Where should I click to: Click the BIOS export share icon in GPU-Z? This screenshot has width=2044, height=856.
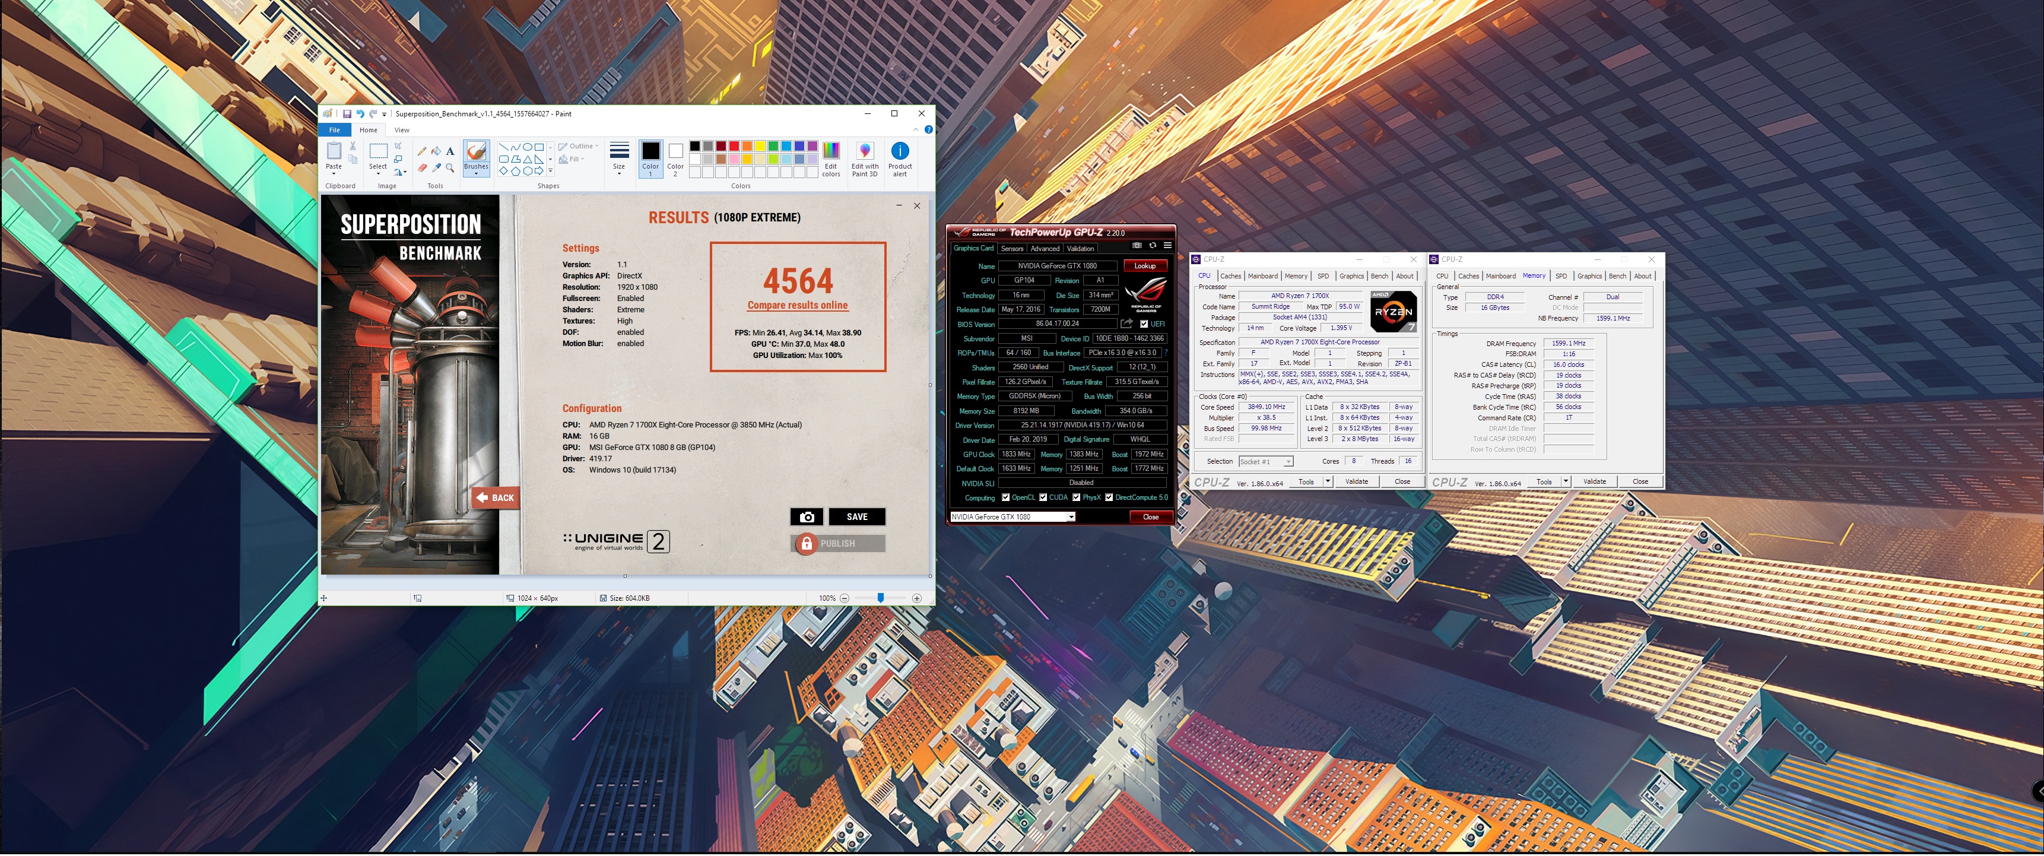point(1126,324)
